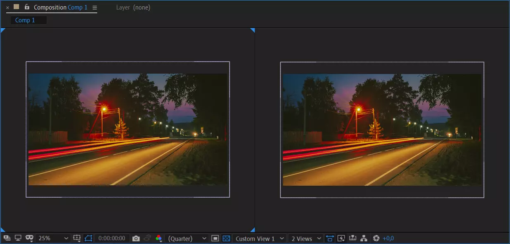This screenshot has height=244, width=510.
Task: Toggle Pixel Aspect Ratio Correction
Action: 330,239
